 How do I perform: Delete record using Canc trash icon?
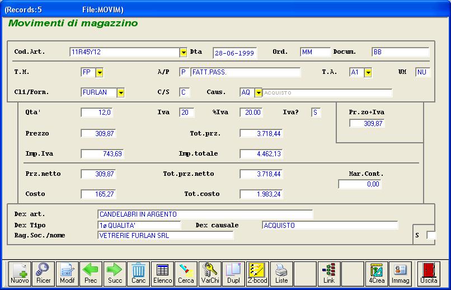pyautogui.click(x=139, y=274)
